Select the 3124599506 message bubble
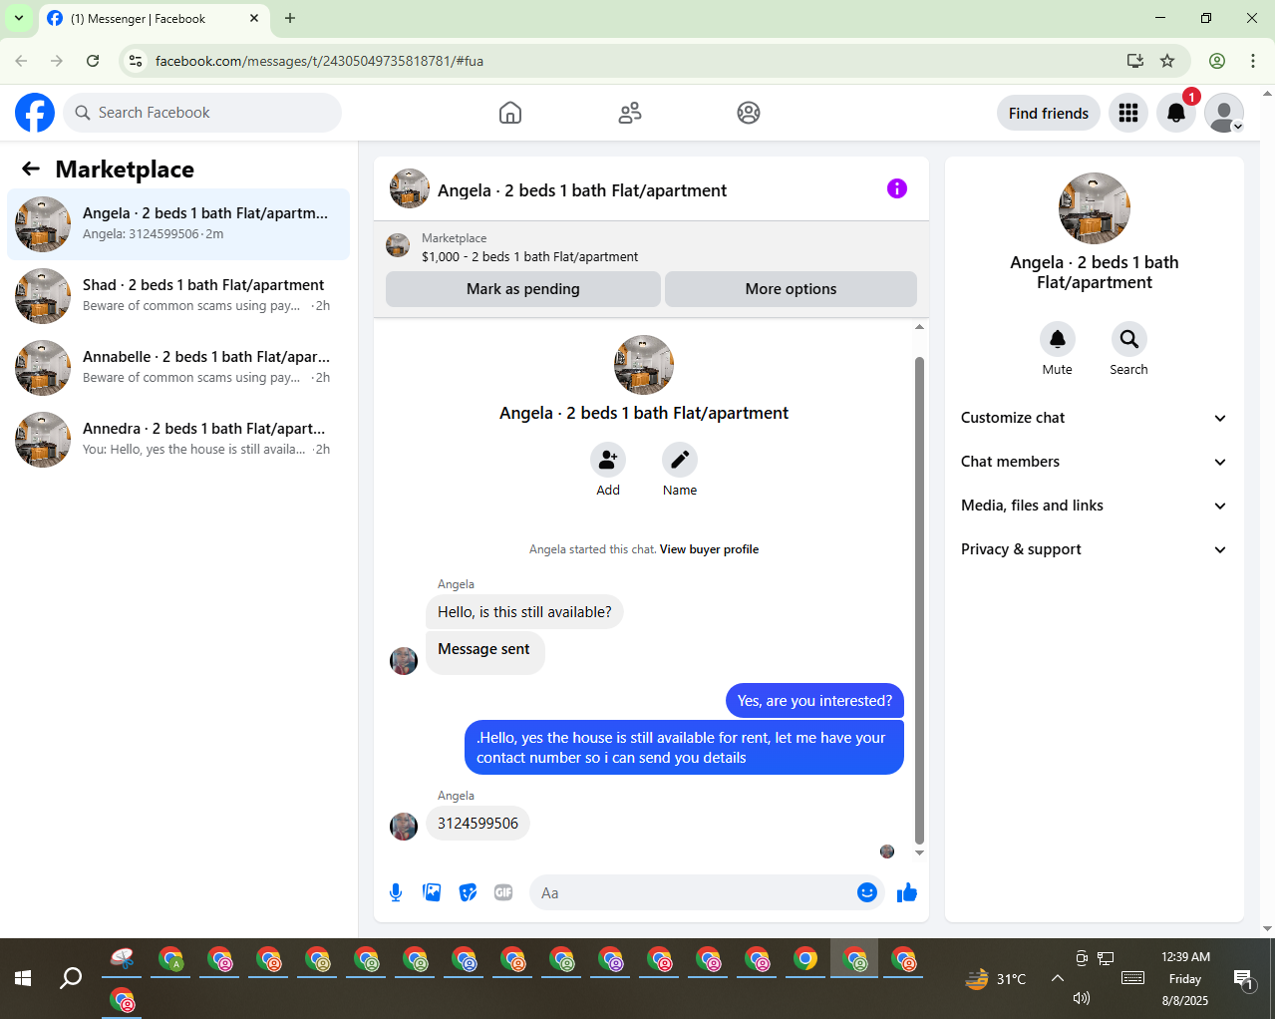This screenshot has height=1019, width=1275. click(478, 824)
